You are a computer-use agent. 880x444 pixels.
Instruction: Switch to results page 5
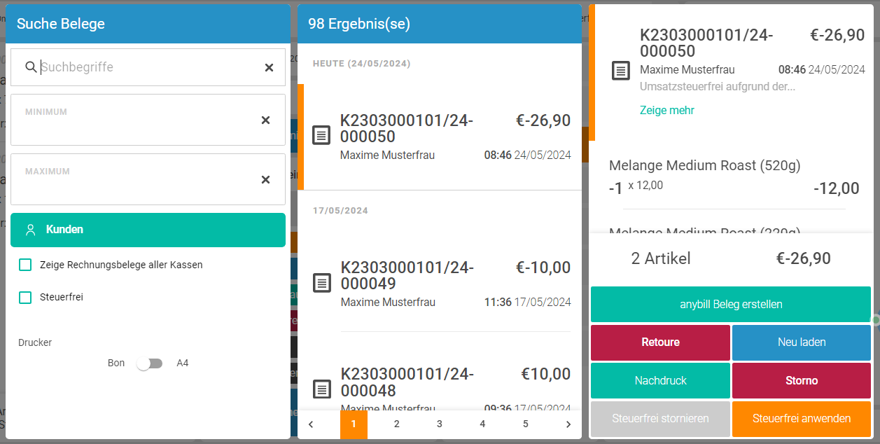click(525, 424)
